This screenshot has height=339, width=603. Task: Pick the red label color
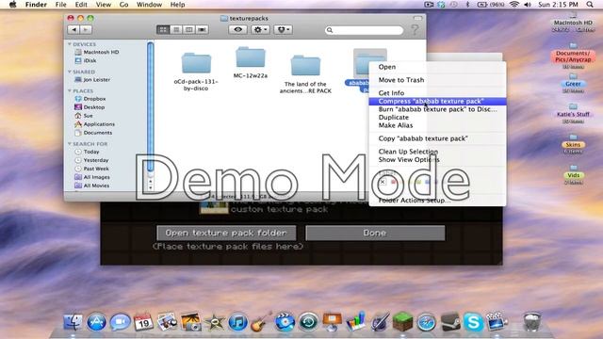pyautogui.click(x=394, y=182)
